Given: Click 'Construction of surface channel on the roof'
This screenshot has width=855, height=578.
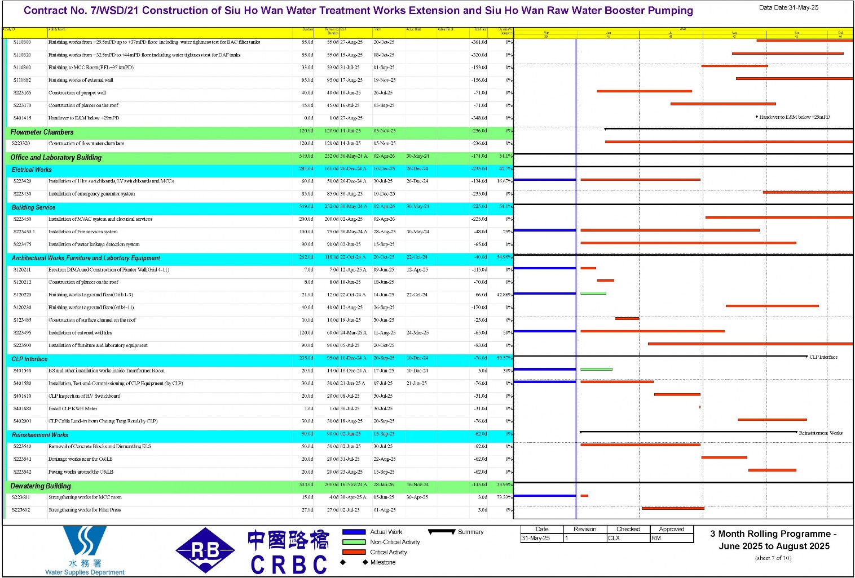Looking at the screenshot, I should pyautogui.click(x=92, y=320).
